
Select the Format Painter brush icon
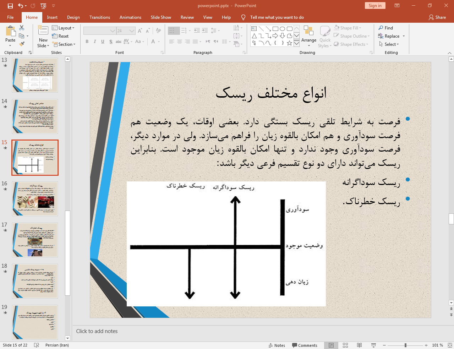pyautogui.click(x=22, y=44)
